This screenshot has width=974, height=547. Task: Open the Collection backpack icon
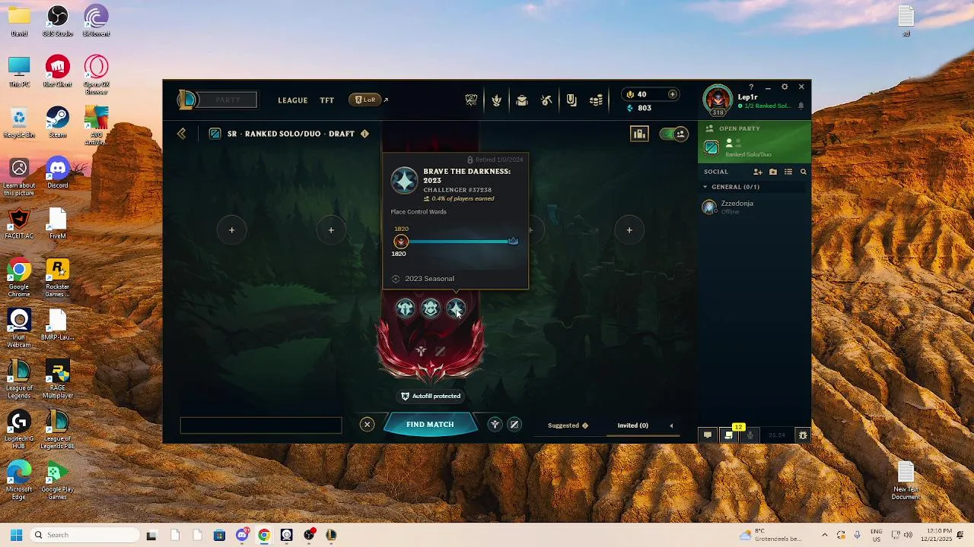[x=521, y=100]
